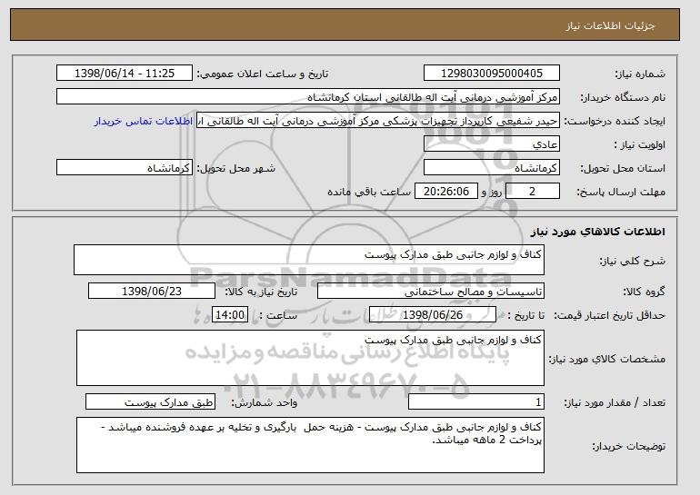Viewport: 700px width, 495px height.
Task: Click the توضیحات خریدار label
Action: pos(628,446)
